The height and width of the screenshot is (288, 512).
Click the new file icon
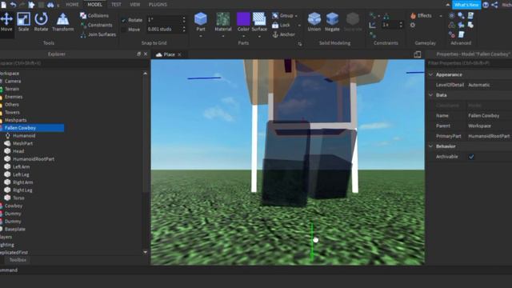[x=3, y=5]
